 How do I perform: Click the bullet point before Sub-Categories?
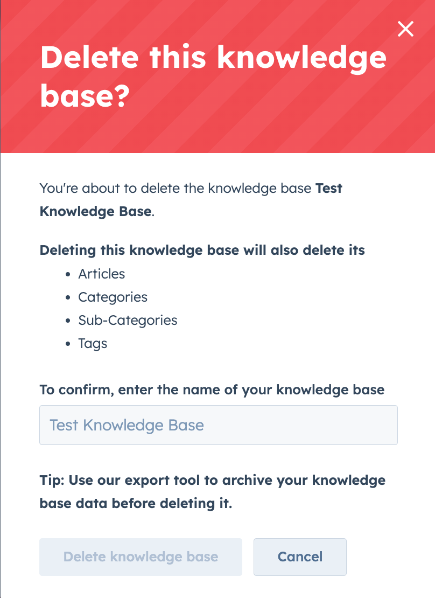tap(67, 321)
